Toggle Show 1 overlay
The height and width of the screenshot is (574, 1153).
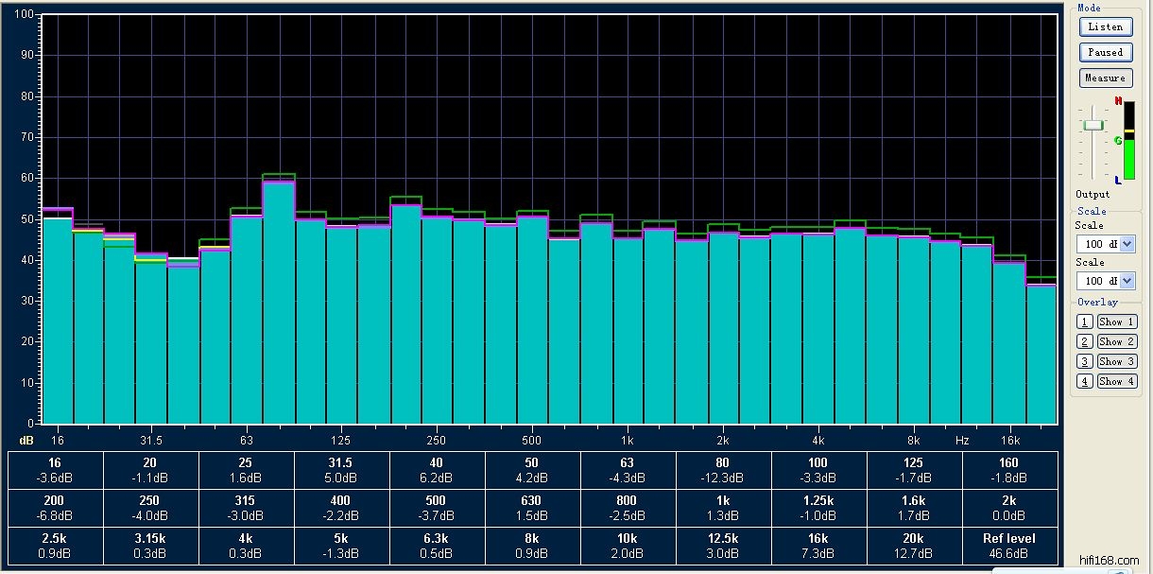(1116, 322)
